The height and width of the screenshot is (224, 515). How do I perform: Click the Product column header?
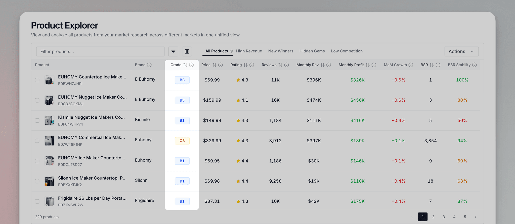(x=42, y=65)
